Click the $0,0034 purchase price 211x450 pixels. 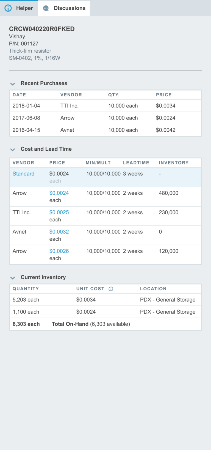pos(166,106)
